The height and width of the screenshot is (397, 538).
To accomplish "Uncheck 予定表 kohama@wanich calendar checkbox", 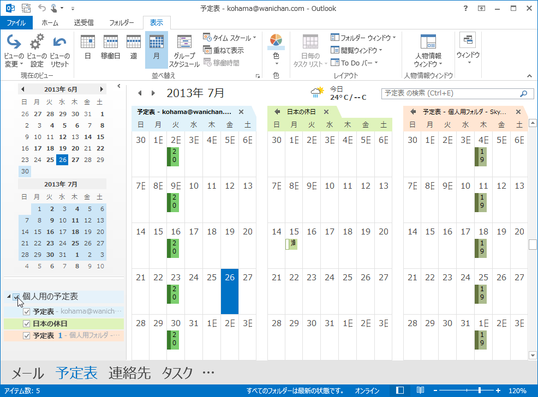I will (x=26, y=311).
